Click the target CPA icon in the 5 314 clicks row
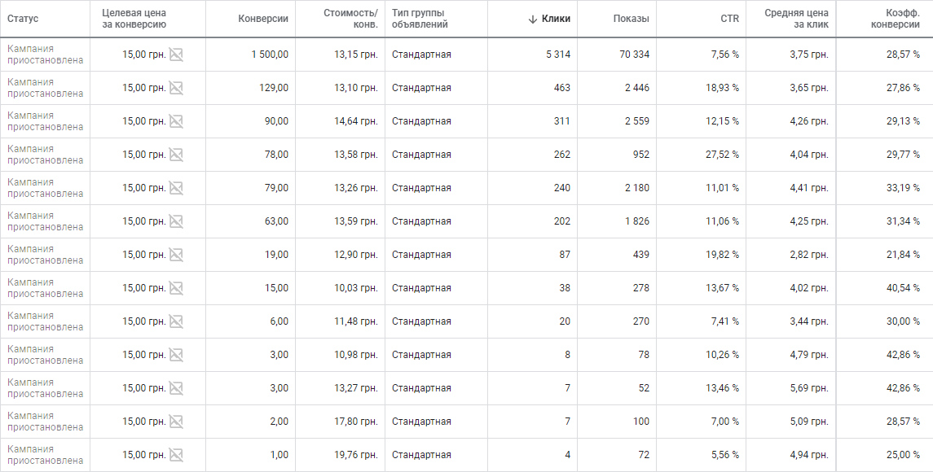933x472 pixels. click(x=176, y=55)
